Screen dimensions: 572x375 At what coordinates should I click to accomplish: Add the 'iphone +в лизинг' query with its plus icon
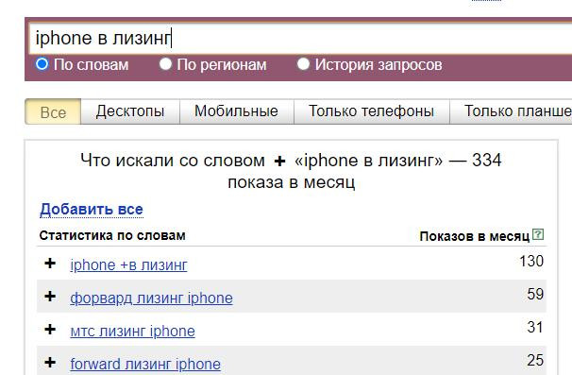pyautogui.click(x=50, y=264)
